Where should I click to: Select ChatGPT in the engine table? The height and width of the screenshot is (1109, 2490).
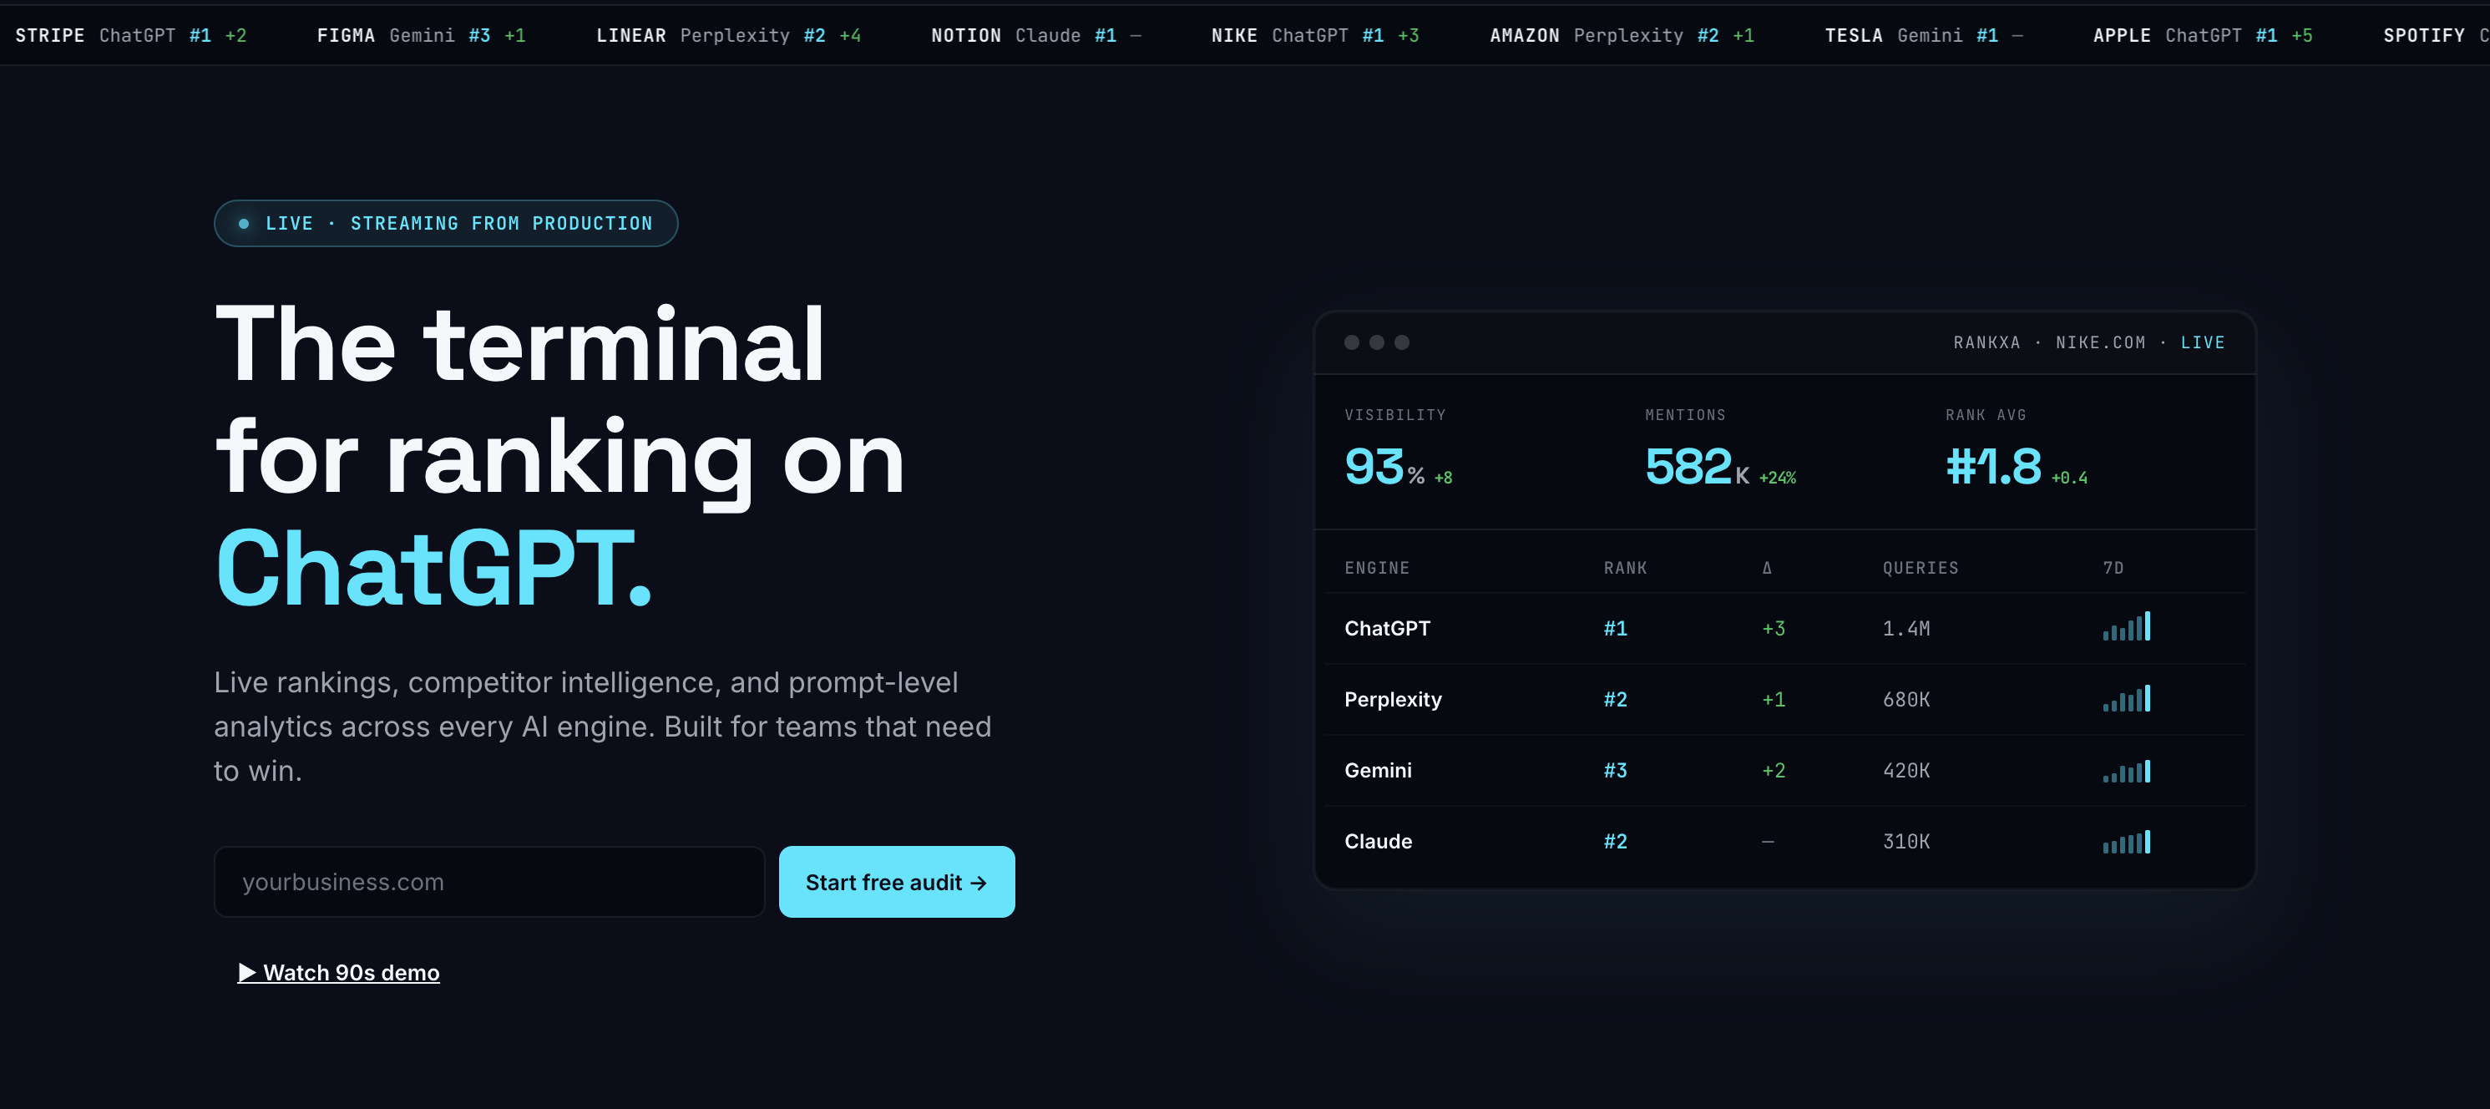[1387, 629]
